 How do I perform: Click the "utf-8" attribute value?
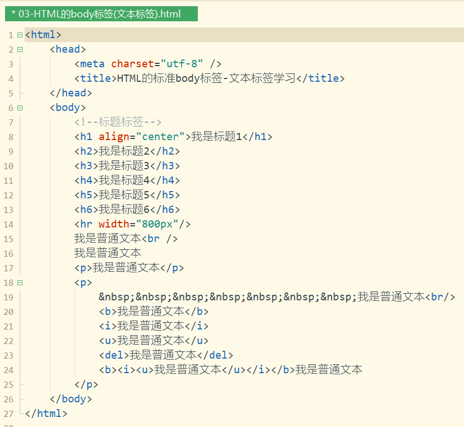point(182,64)
